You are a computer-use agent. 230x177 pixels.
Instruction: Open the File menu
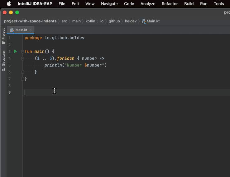[62, 4]
